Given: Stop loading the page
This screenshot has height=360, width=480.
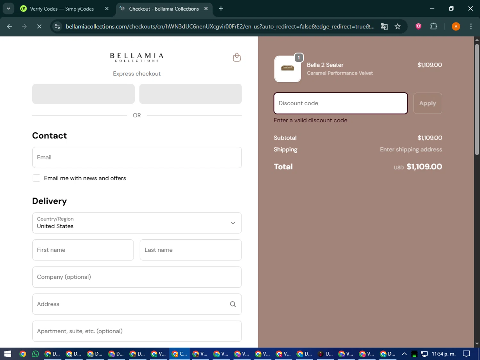Looking at the screenshot, I should click(x=39, y=27).
